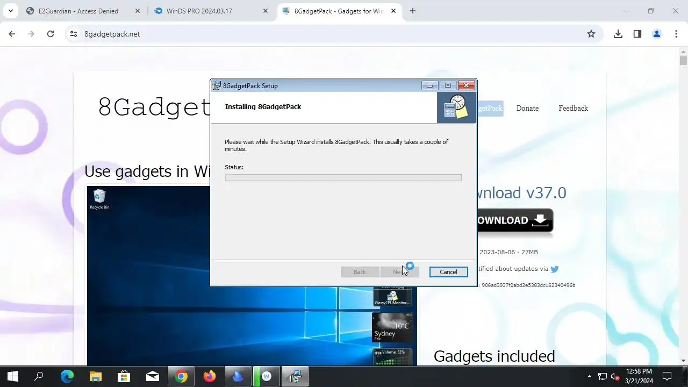Open the Twitter bird icon link

pyautogui.click(x=555, y=269)
